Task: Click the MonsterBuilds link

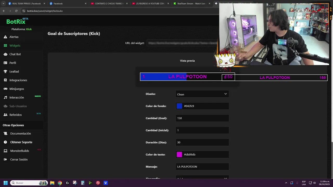Action: point(20,151)
